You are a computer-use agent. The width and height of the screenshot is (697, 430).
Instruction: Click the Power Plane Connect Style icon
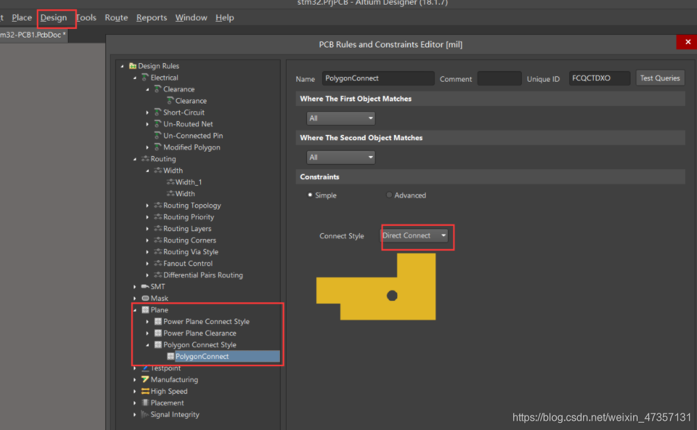[158, 321]
